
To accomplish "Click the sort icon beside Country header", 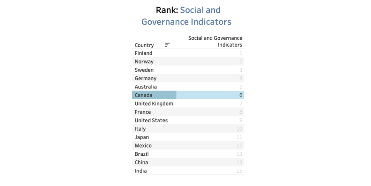I will [167, 45].
